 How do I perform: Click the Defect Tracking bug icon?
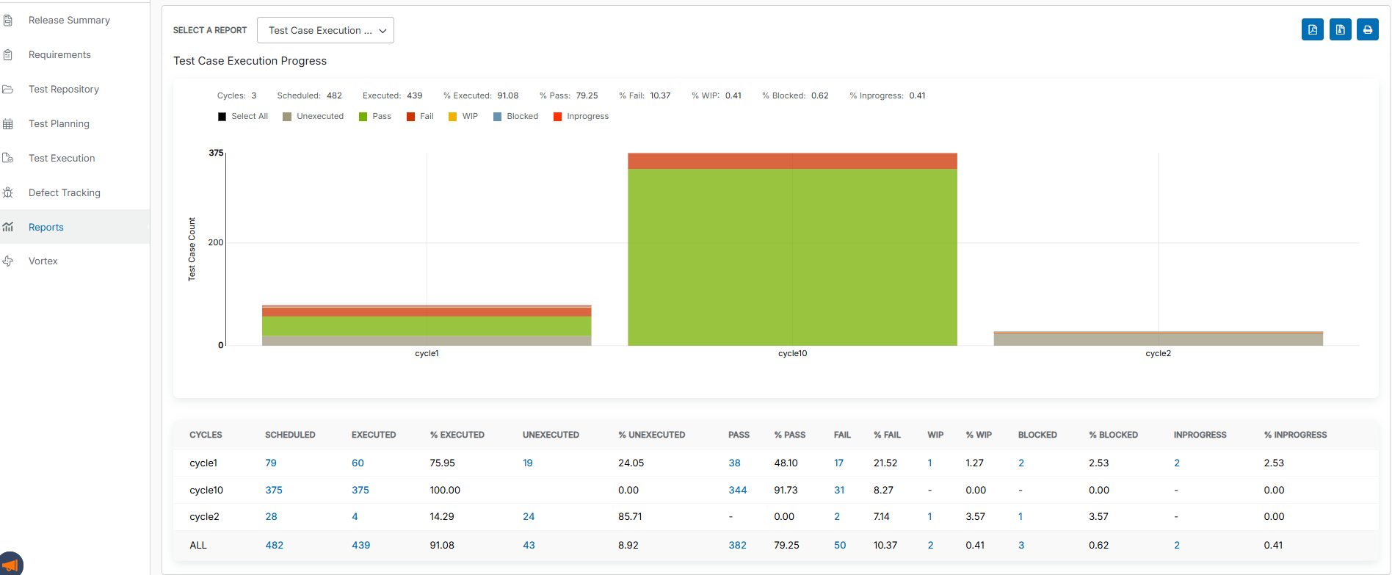point(8,193)
